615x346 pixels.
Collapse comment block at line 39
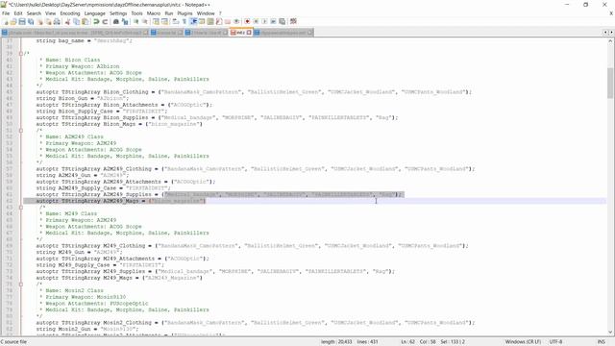point(21,54)
